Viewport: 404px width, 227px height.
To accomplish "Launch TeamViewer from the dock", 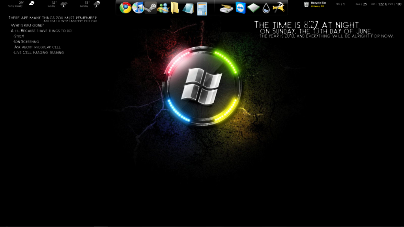I will (240, 8).
